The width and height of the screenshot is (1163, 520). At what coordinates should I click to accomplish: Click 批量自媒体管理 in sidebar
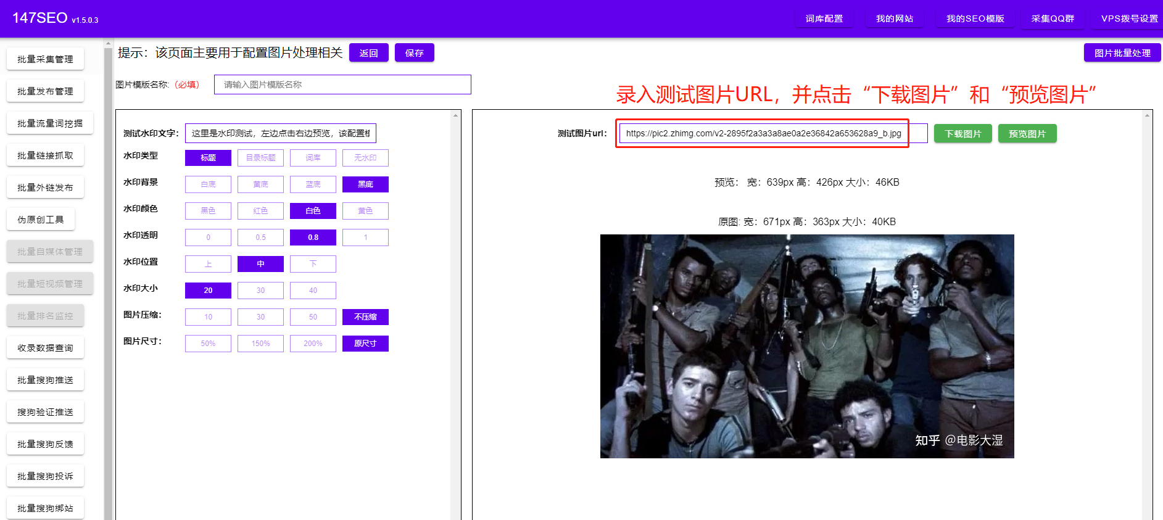[50, 252]
